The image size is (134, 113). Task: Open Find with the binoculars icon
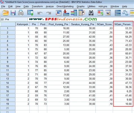tap(91, 13)
